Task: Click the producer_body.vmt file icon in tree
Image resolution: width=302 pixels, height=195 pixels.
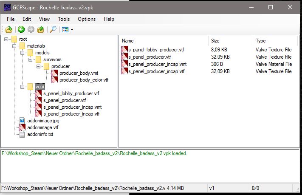Action: [x=54, y=73]
